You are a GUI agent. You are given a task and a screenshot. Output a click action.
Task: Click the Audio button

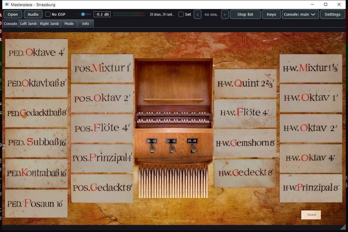(x=33, y=15)
